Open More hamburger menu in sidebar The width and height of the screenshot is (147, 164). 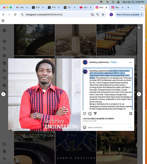(x=4, y=159)
